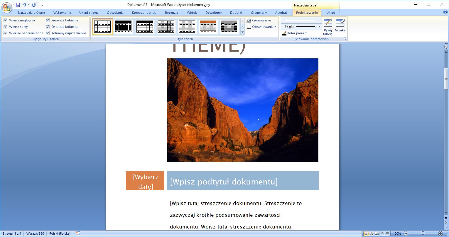The height and width of the screenshot is (237, 449).
Task: Toggle Pierwsza kolumna checkbox
Action: (x=48, y=20)
